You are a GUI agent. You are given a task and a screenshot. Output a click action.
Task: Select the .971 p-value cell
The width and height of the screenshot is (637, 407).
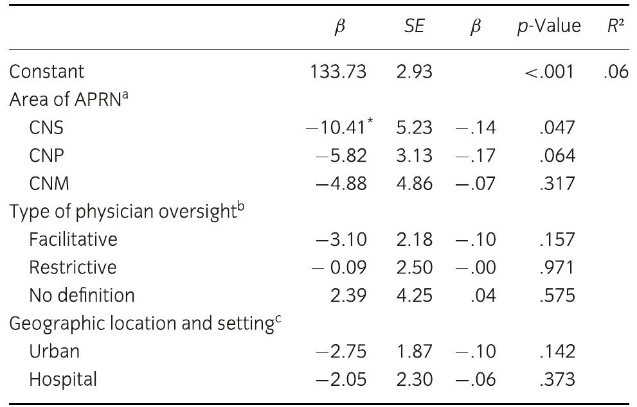coord(558,267)
